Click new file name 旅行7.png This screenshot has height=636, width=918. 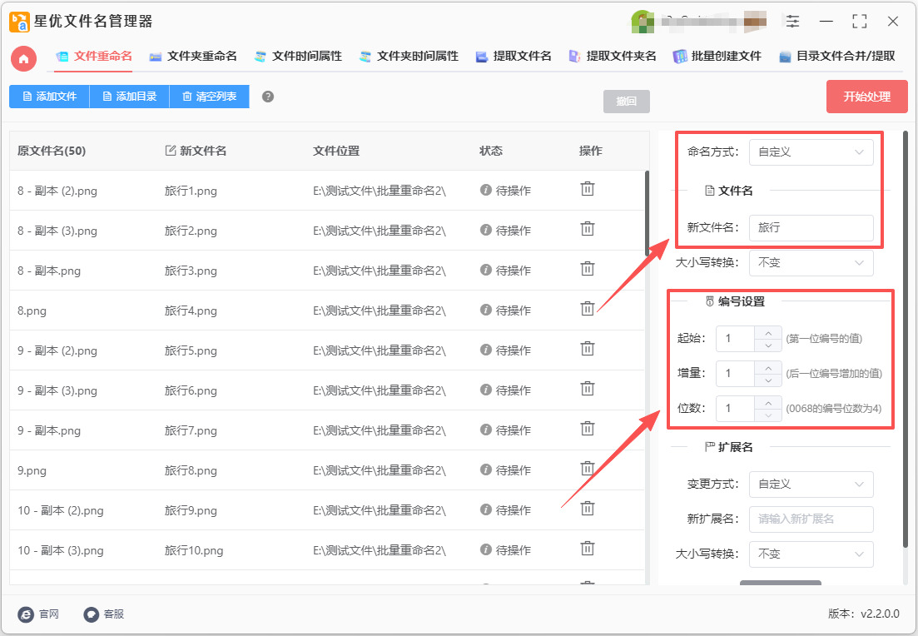(x=191, y=430)
